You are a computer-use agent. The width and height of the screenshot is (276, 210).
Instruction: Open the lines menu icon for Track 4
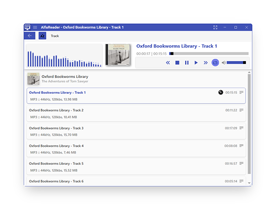click(x=241, y=146)
